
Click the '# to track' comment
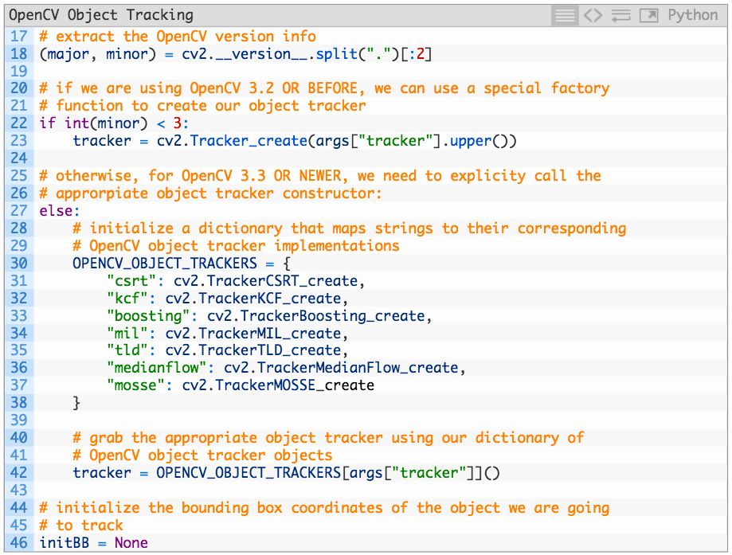[81, 526]
